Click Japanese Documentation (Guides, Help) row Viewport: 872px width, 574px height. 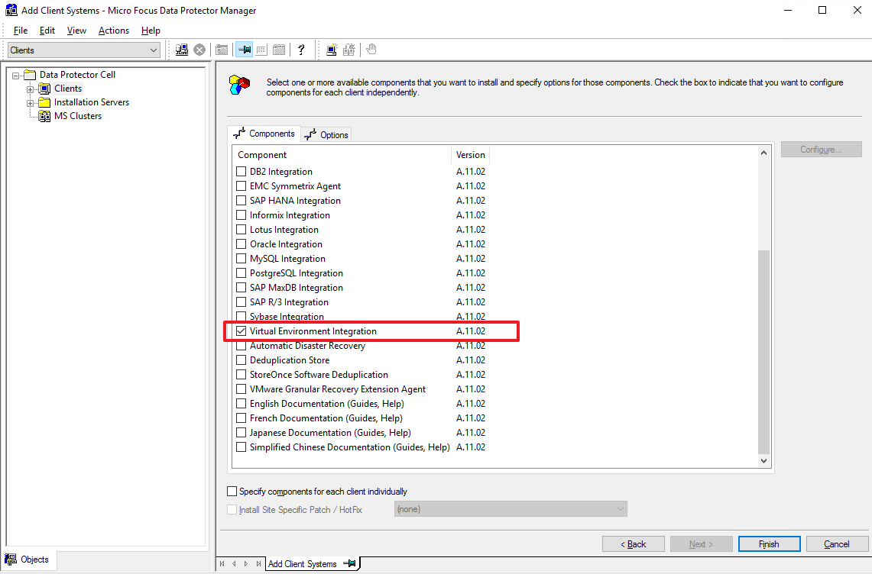pos(361,432)
